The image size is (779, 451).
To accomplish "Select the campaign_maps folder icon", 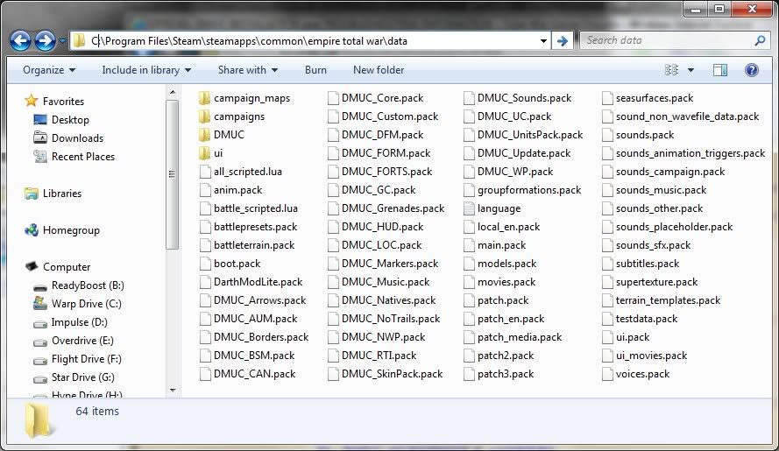I will 205,98.
